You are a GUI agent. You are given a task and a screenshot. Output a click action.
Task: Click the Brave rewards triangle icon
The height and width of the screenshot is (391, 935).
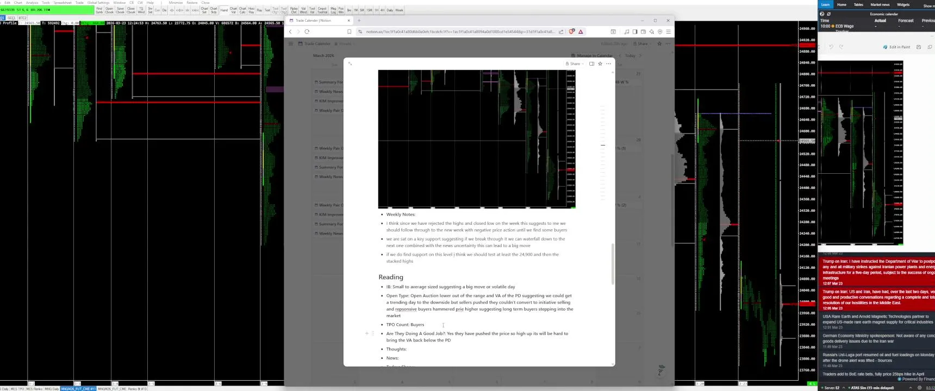pyautogui.click(x=581, y=31)
